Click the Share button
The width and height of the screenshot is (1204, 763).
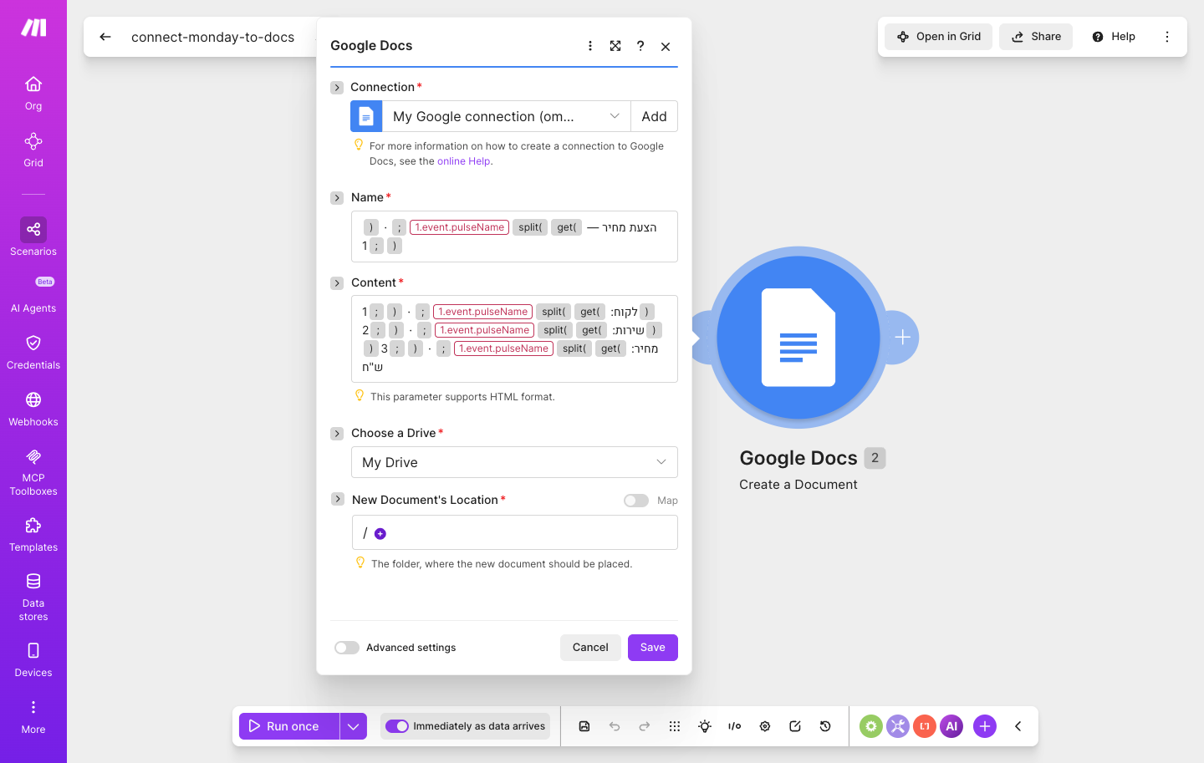[1036, 37]
